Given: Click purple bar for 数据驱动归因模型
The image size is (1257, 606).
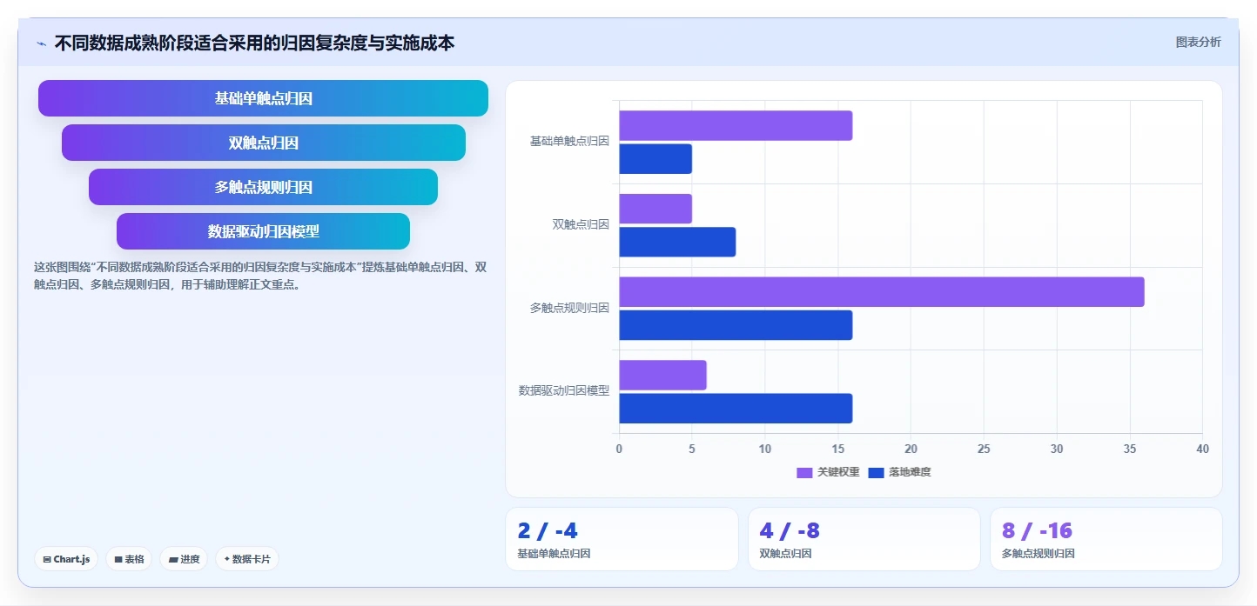Looking at the screenshot, I should (662, 376).
